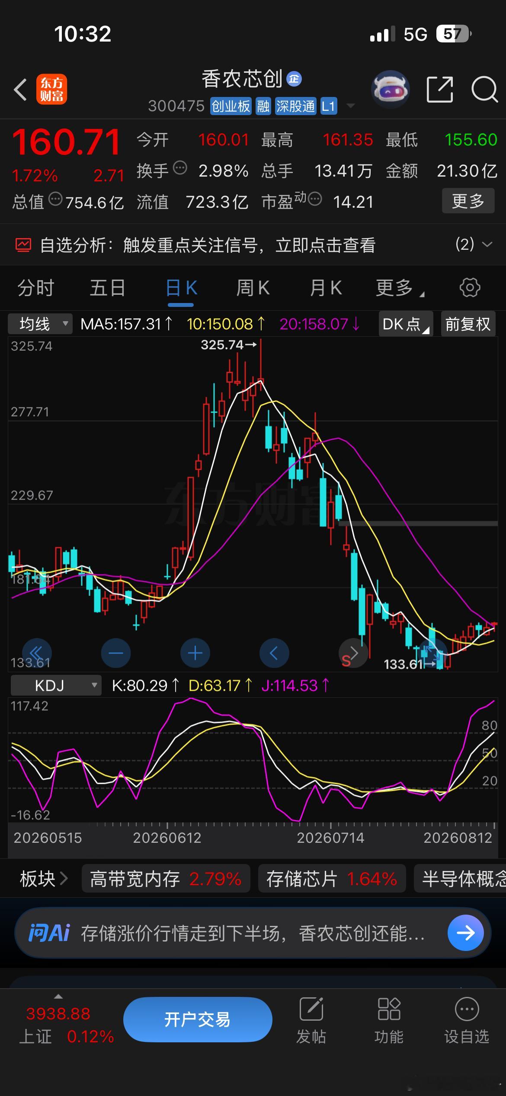Tap the 融 margin tag
This screenshot has height=1096, width=506.
[263, 106]
